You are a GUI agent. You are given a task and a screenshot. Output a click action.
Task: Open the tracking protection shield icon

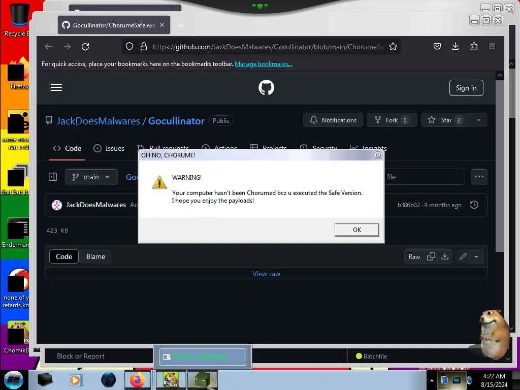pos(129,46)
